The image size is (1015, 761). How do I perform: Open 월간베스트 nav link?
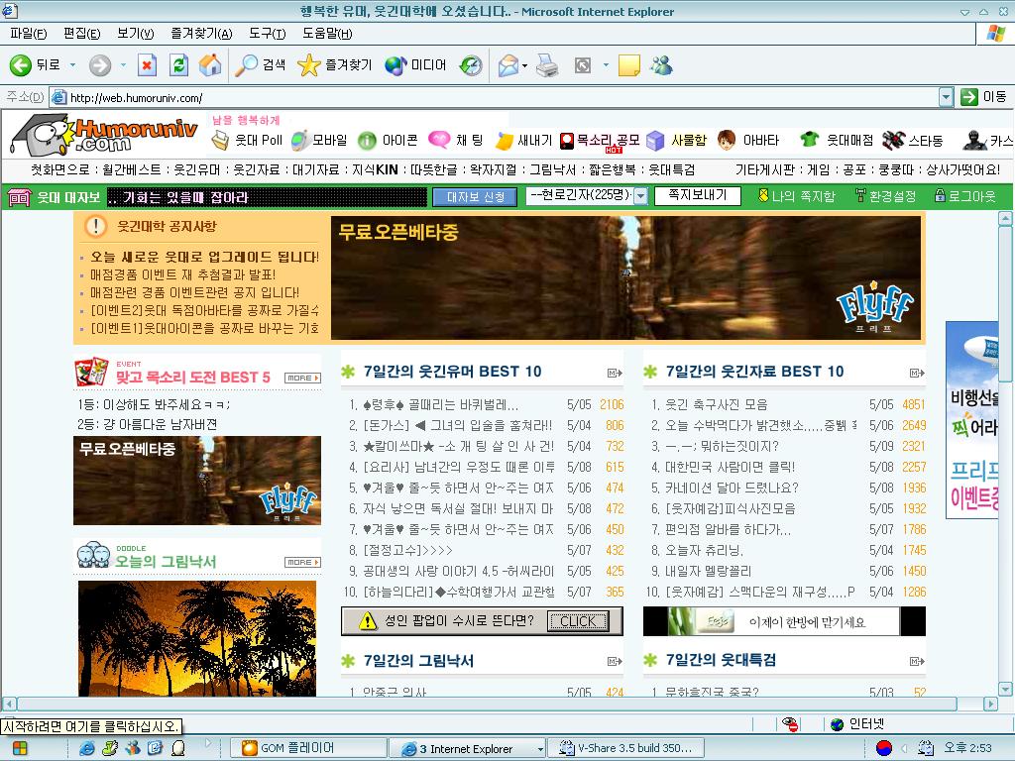coord(132,170)
